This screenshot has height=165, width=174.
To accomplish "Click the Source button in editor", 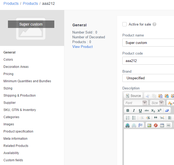I will tap(133, 96).
